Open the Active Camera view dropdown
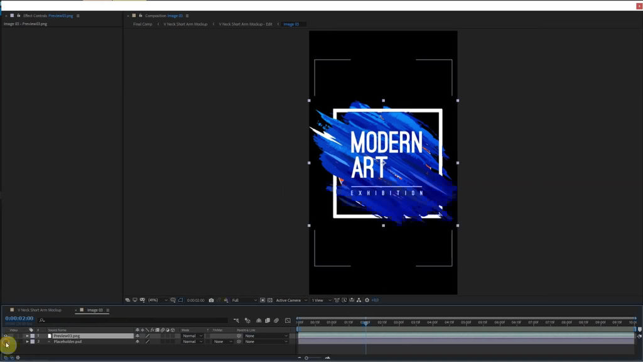The width and height of the screenshot is (643, 362). point(291,300)
